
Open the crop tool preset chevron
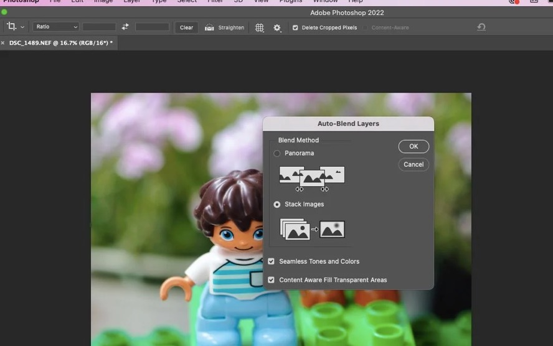22,27
